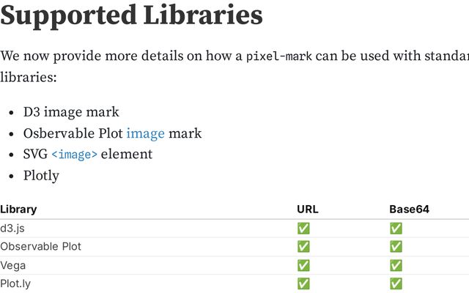469x293 pixels.
Task: Select the d3.js table row label
Action: [14, 229]
